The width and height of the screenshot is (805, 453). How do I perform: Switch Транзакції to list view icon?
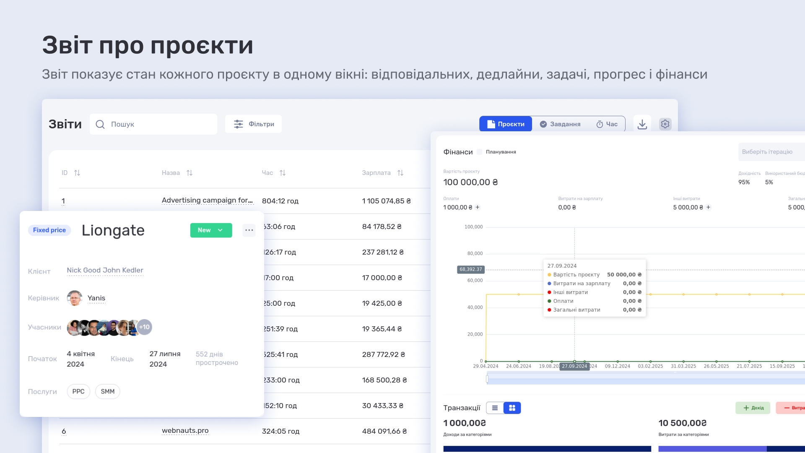pyautogui.click(x=495, y=407)
